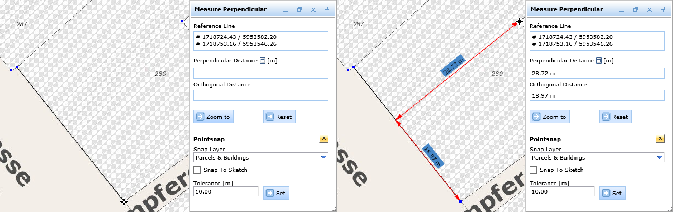Click parcel number 287 on the map with red arrows
The width and height of the screenshot is (673, 212).
pos(359,24)
